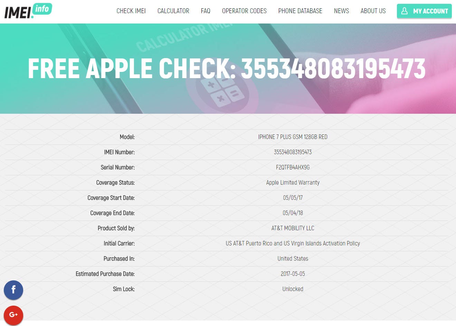The image size is (456, 326).
Task: Select the model value IPHONE 7 PLUS GSM 128GB RED
Action: [293, 137]
